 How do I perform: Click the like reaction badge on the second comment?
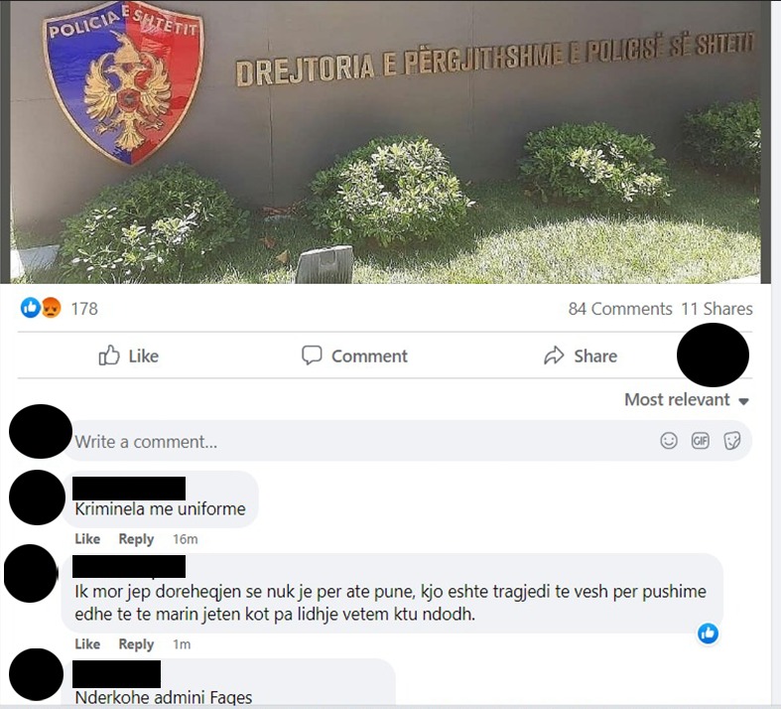[x=708, y=634]
